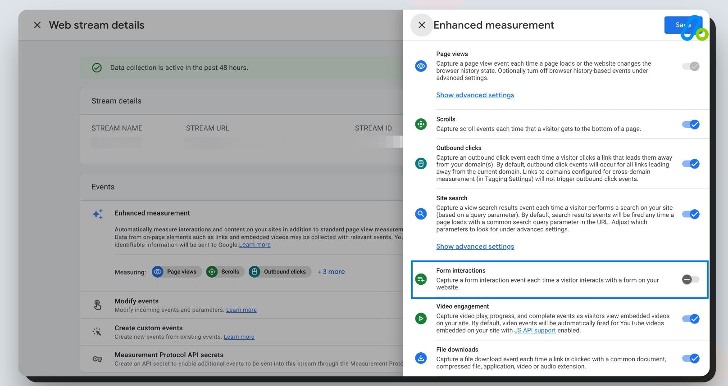Image resolution: width=728 pixels, height=386 pixels.
Task: Click the Form interactions green icon
Action: point(421,279)
